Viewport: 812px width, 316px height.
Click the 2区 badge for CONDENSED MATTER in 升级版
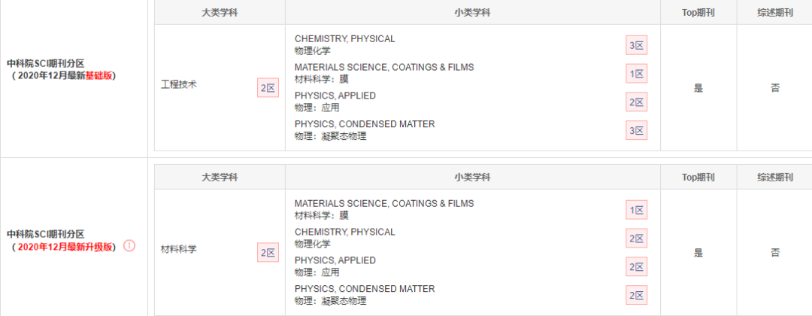pos(637,295)
